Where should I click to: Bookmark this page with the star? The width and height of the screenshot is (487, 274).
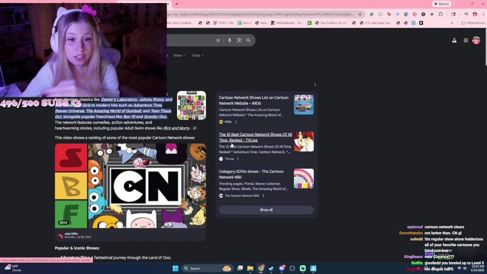(x=360, y=14)
